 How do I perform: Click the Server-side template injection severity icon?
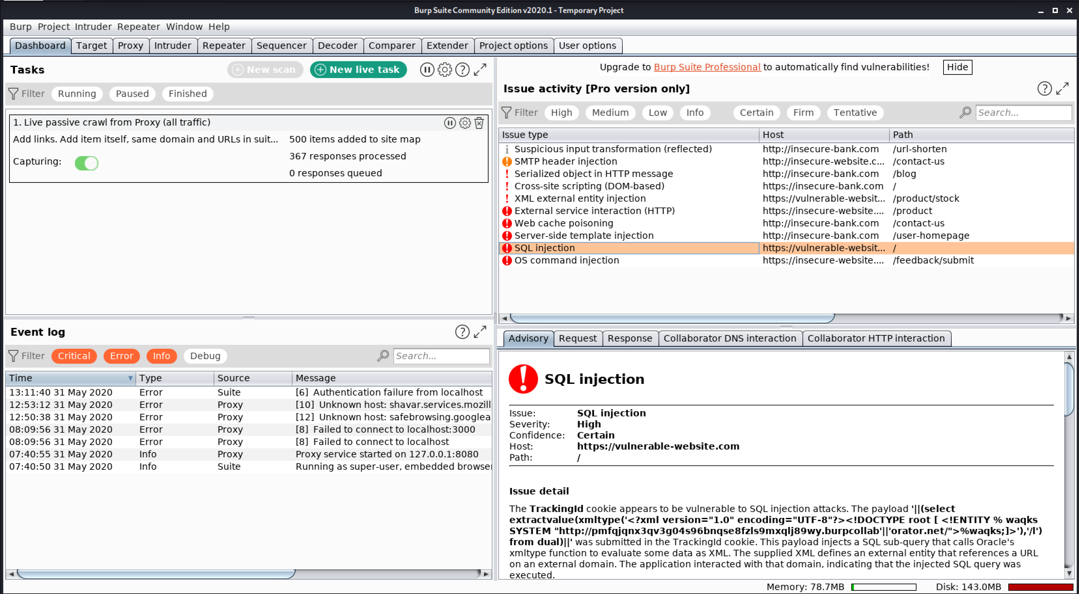point(507,236)
